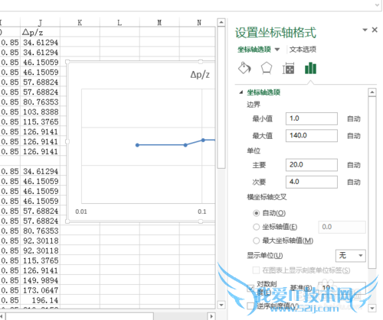This screenshot has height=320, width=383.
Task: Toggle 在图表上显示刻度单位标签 checkbox
Action: tap(256, 270)
